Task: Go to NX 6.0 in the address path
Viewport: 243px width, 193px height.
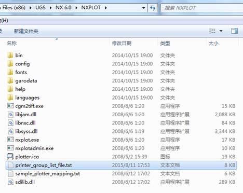Action: (63, 8)
